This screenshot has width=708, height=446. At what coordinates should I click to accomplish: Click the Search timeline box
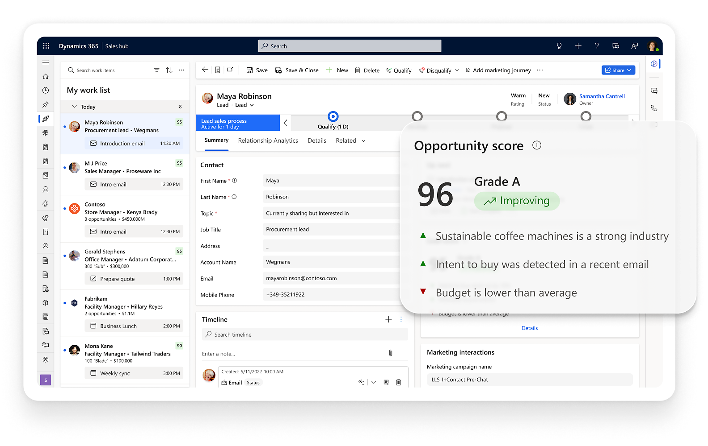click(305, 334)
